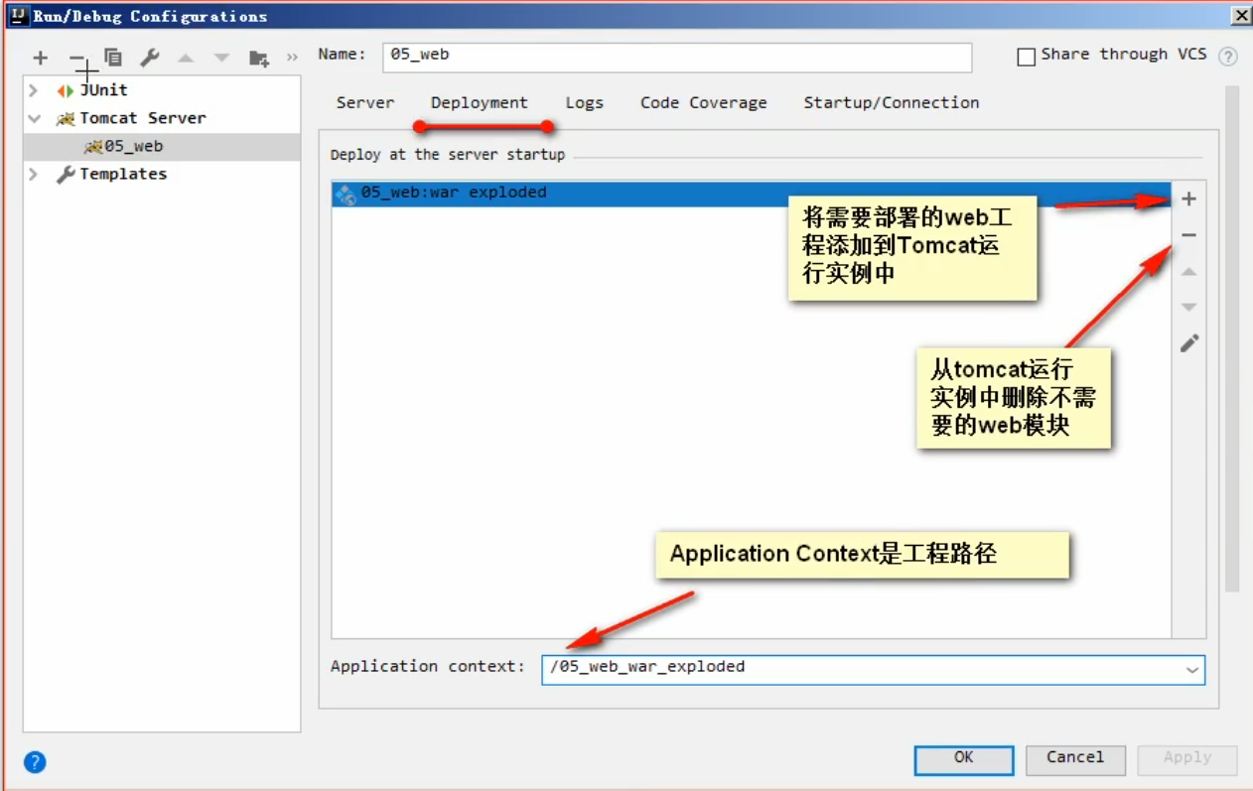Viewport: 1253px width, 791px height.
Task: Open dialog help at bottom left
Action: 35,762
